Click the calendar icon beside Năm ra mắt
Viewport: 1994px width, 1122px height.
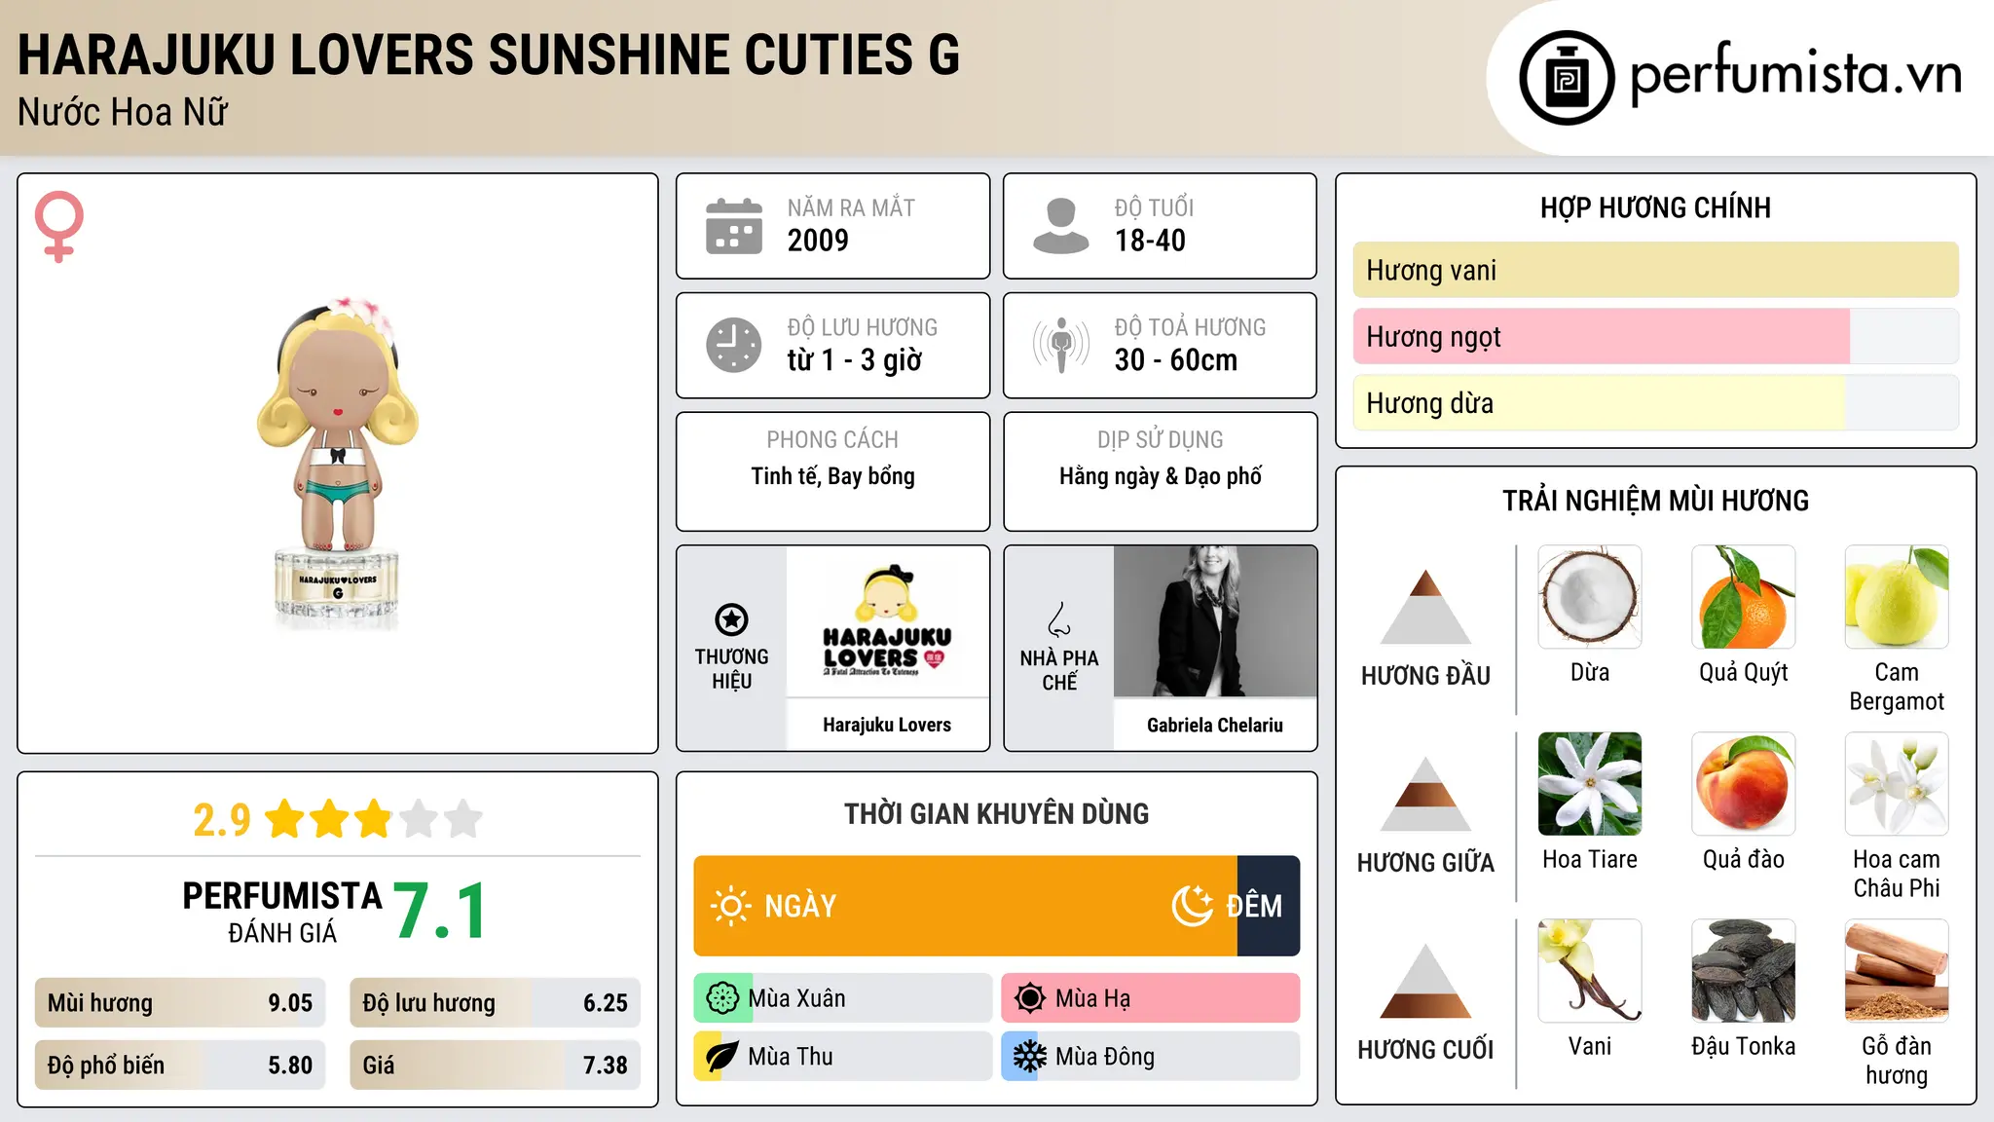click(733, 226)
